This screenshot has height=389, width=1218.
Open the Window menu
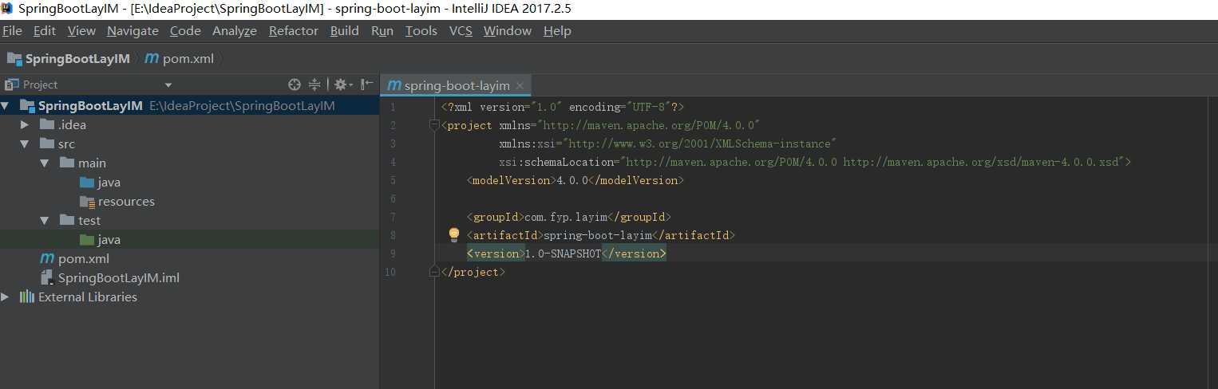click(x=508, y=30)
